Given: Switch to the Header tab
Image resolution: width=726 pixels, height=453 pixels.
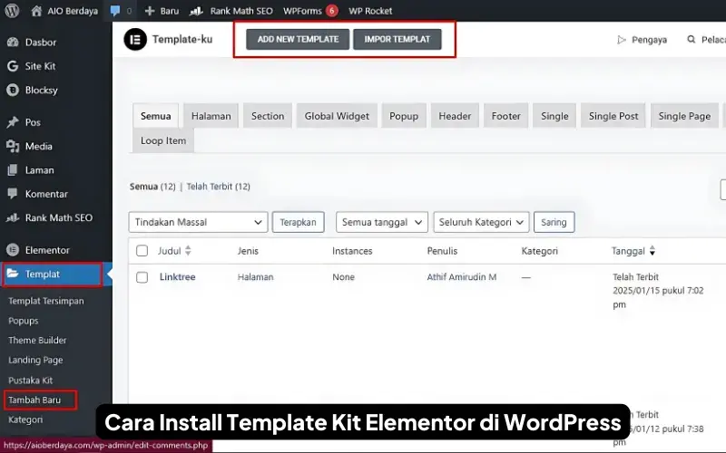Looking at the screenshot, I should [455, 116].
